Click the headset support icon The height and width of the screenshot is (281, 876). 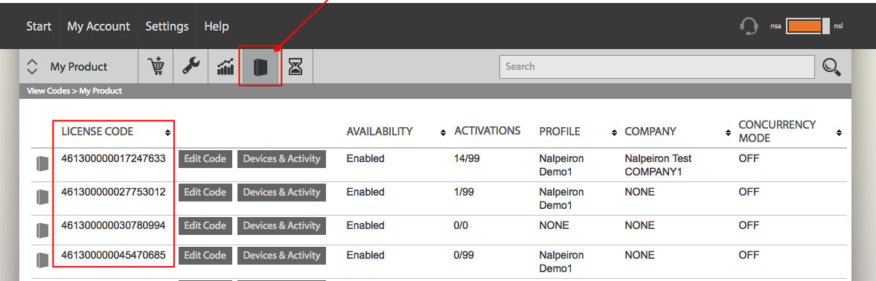[x=749, y=26]
